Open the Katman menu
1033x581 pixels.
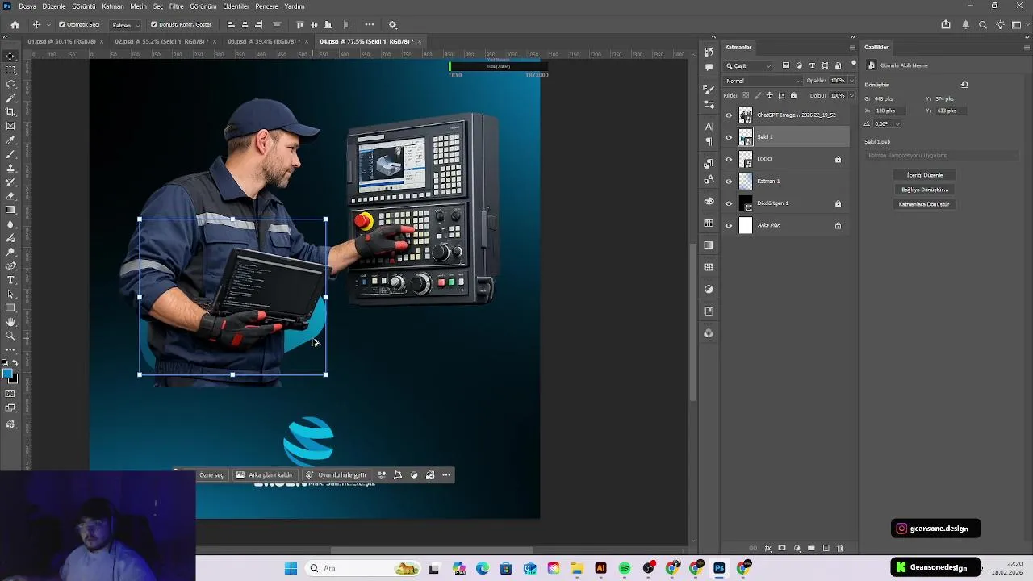tap(113, 6)
